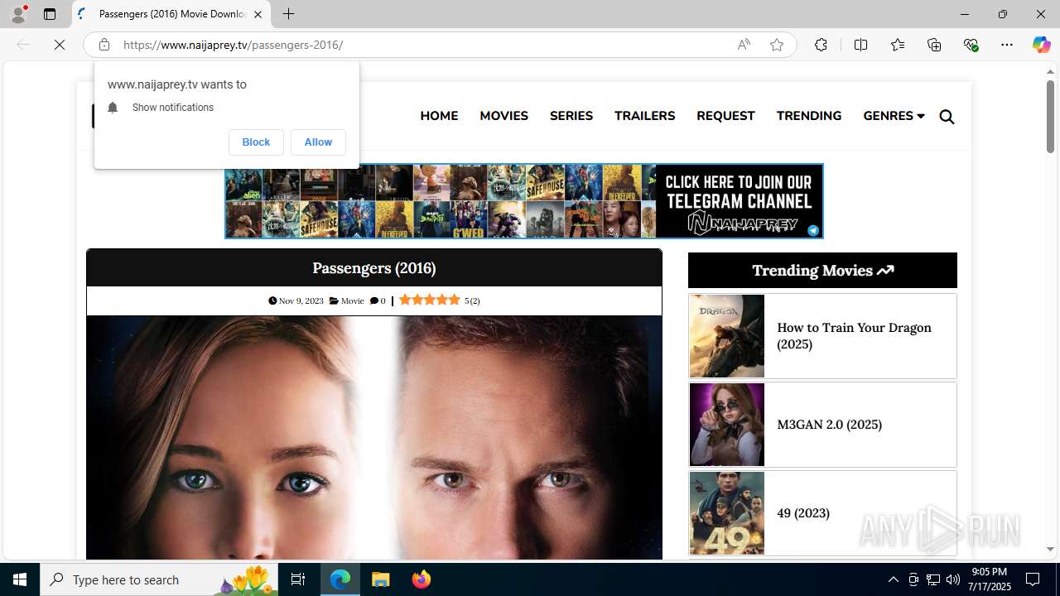Click the Read aloud icon
The image size is (1060, 596).
tap(744, 45)
